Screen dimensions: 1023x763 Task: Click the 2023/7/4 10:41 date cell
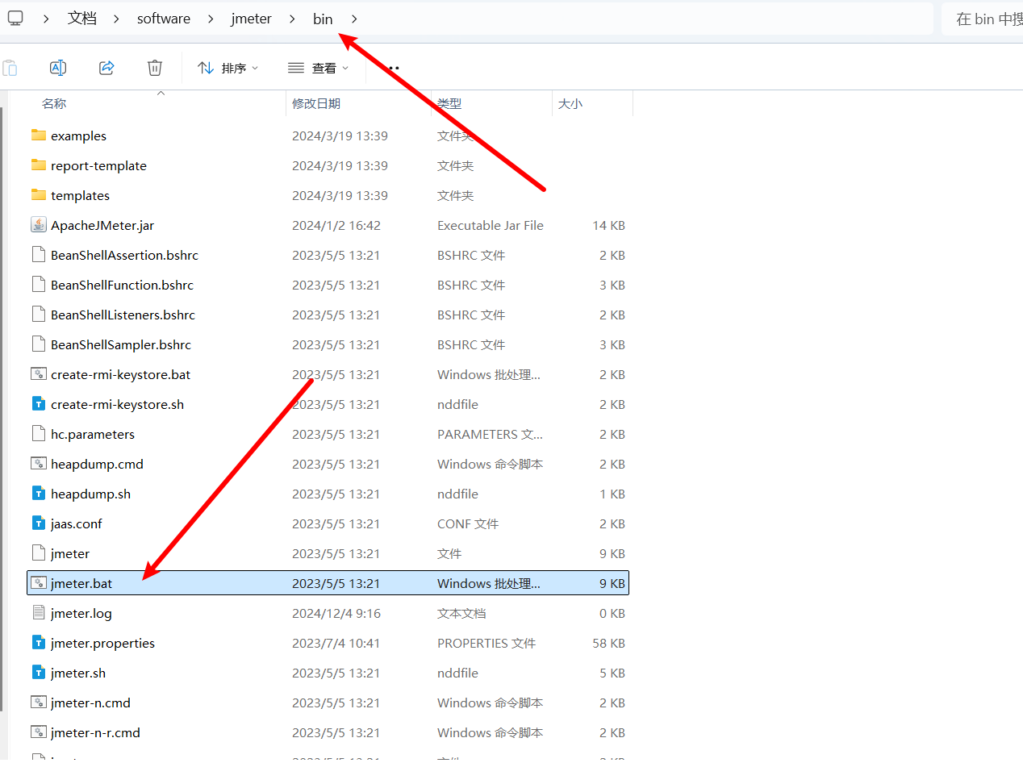click(336, 643)
